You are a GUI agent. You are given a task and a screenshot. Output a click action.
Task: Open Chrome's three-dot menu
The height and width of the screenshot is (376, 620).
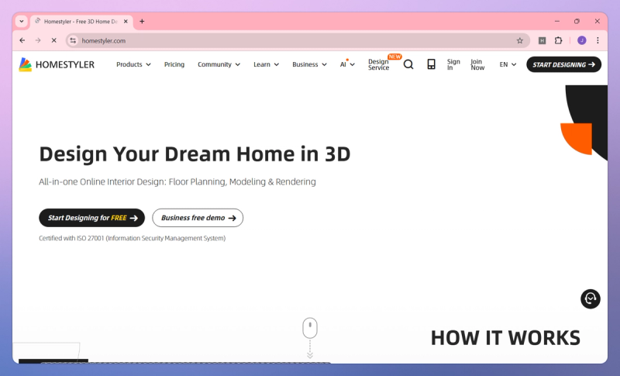click(598, 40)
